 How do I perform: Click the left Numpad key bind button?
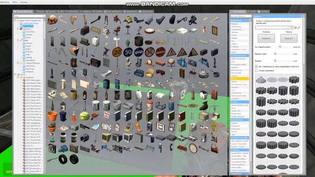[x=266, y=38]
